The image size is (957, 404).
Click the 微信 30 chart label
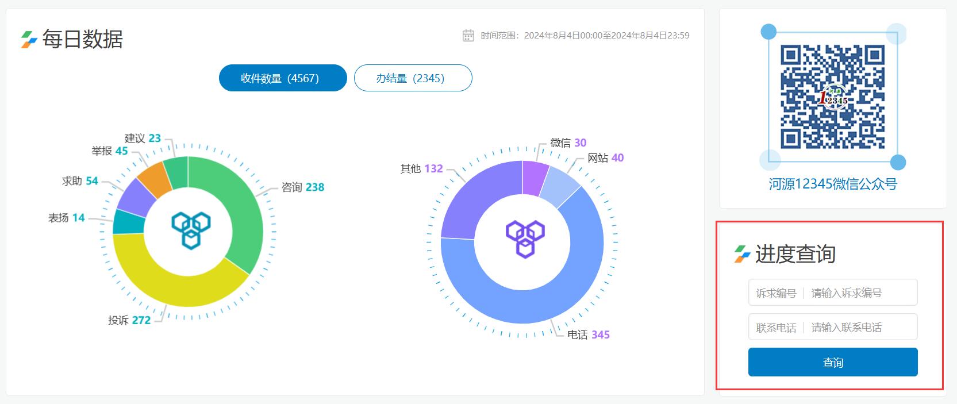pyautogui.click(x=568, y=143)
